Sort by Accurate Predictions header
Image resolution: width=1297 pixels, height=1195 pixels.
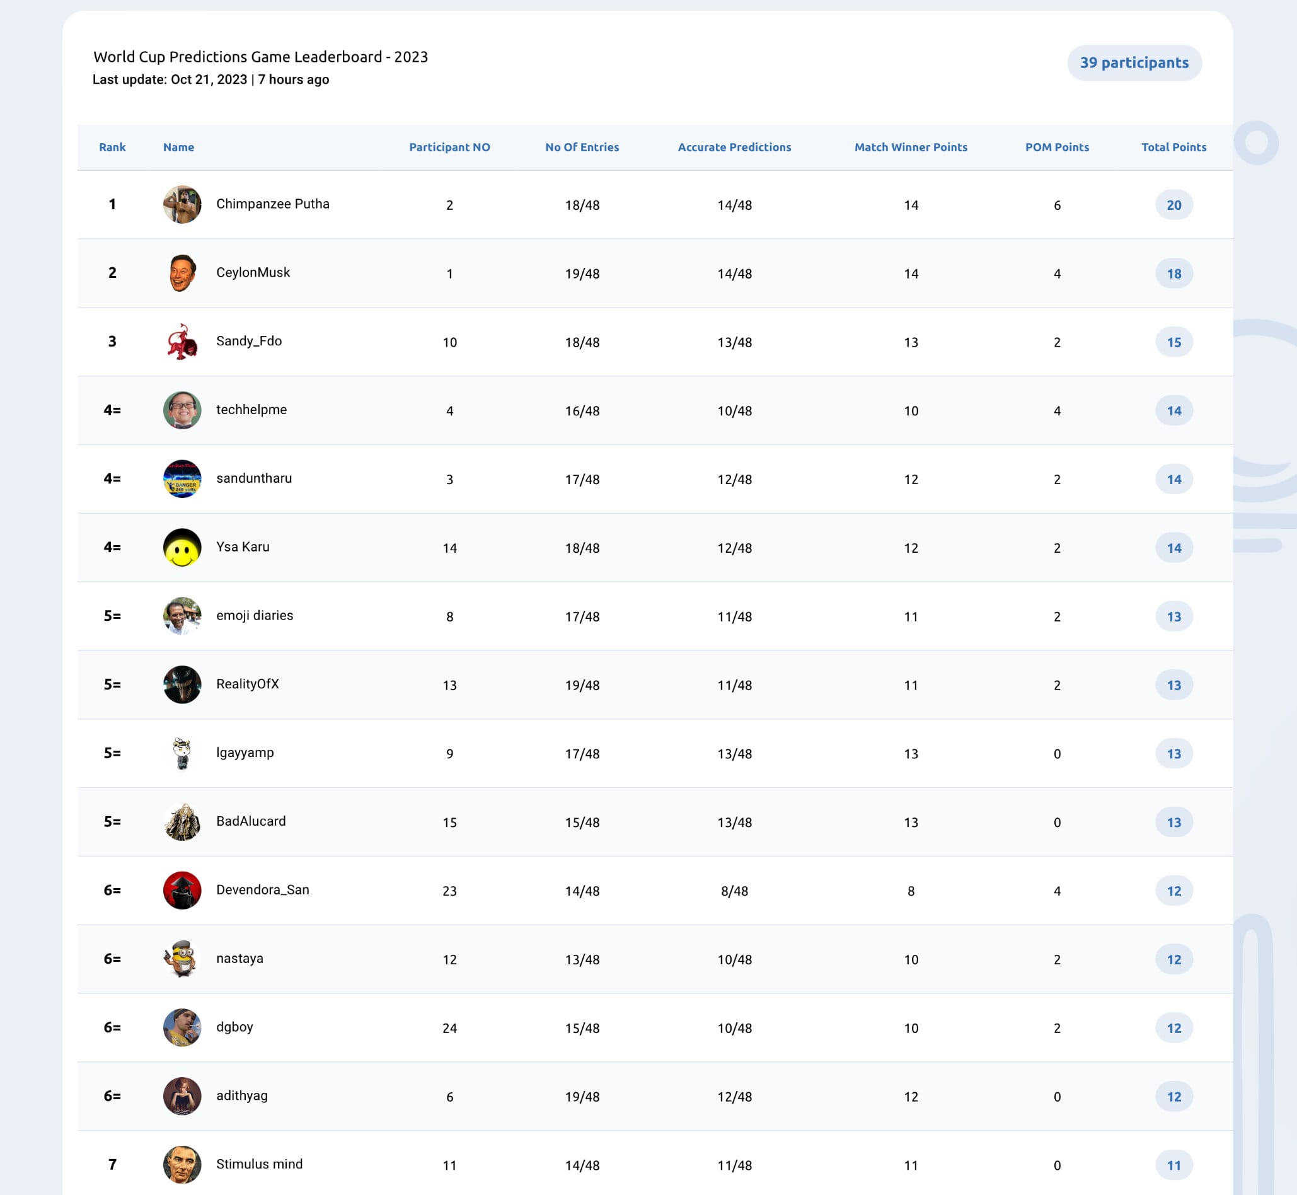(x=734, y=147)
